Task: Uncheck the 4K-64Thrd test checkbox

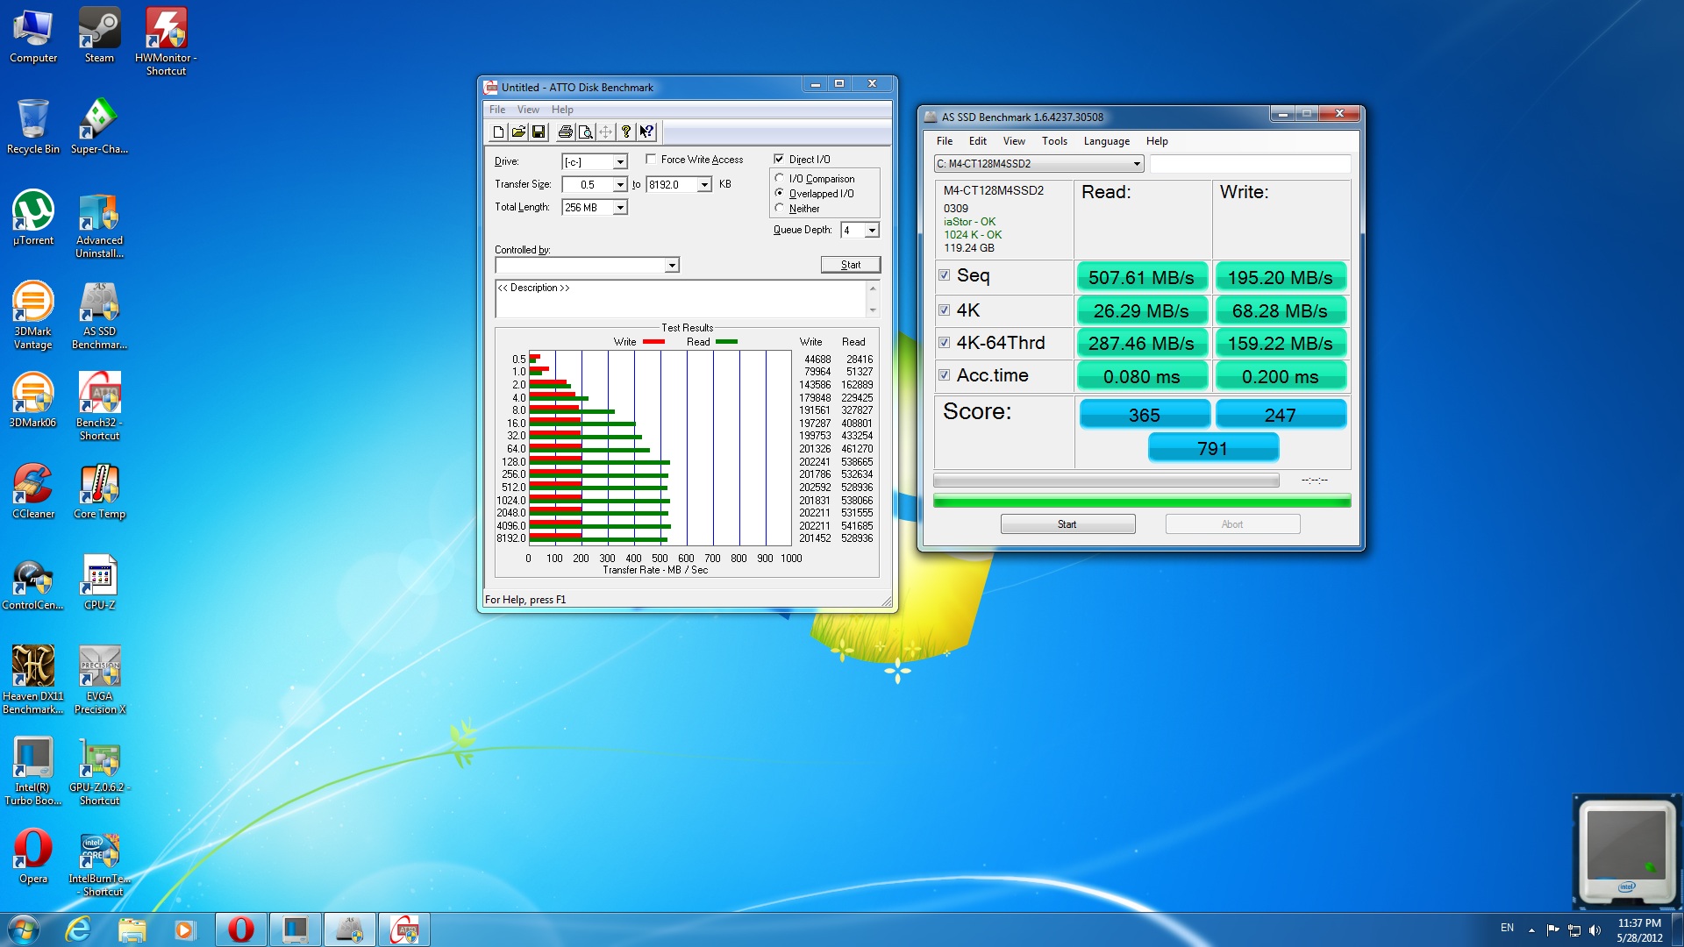Action: [x=944, y=343]
